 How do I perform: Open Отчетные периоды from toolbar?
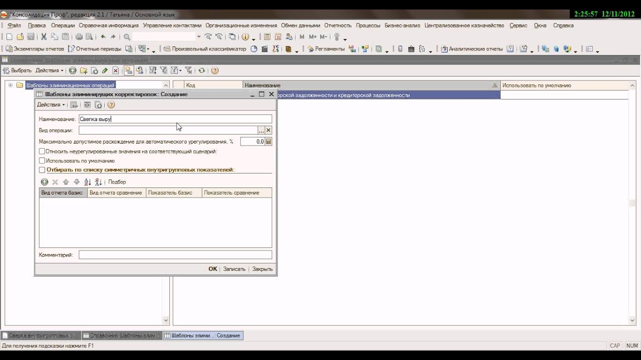[x=95, y=49]
